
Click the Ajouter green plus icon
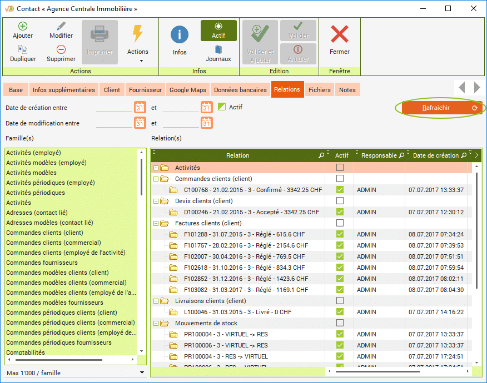23,26
